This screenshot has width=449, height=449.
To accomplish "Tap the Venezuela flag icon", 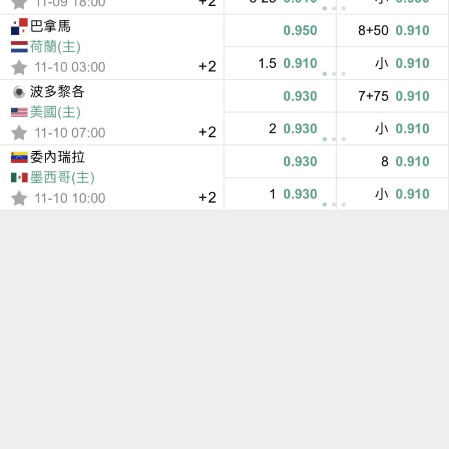I will (19, 157).
